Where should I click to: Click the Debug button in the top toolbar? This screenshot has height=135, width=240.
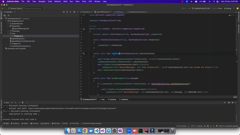tap(228, 8)
